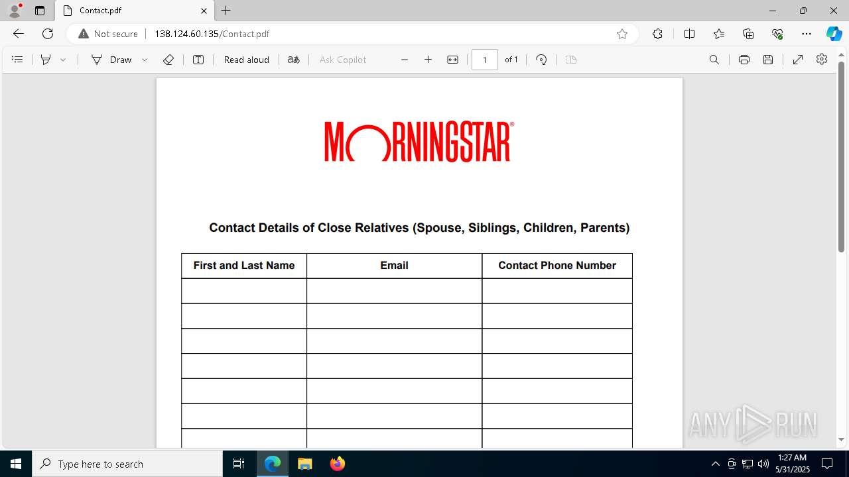The image size is (849, 477).
Task: Open PDF settings gear
Action: click(x=822, y=60)
